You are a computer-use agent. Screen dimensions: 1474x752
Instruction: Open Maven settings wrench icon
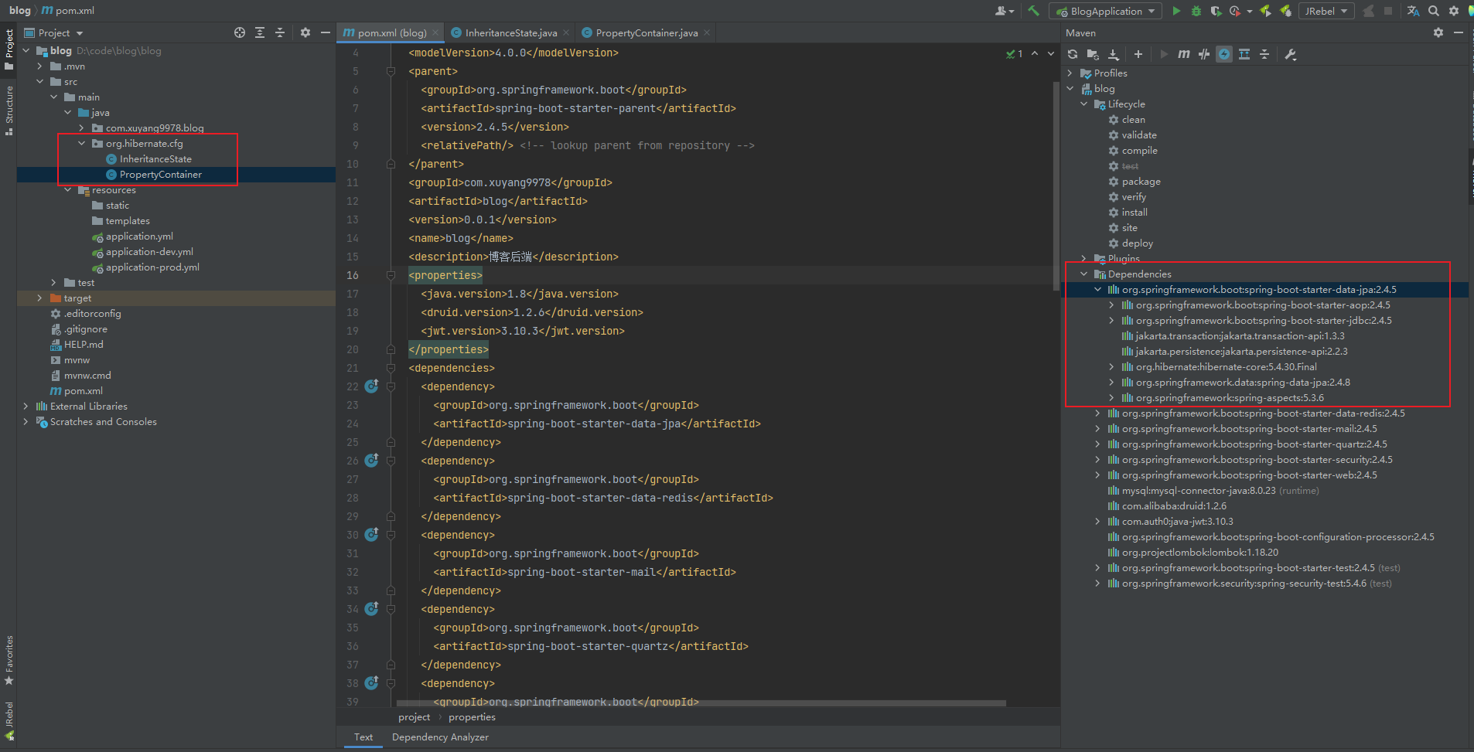pyautogui.click(x=1290, y=54)
